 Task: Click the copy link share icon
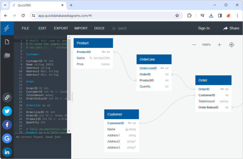coord(7,97)
